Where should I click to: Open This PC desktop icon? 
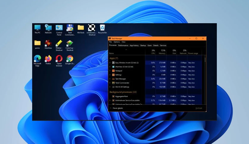click(x=38, y=29)
